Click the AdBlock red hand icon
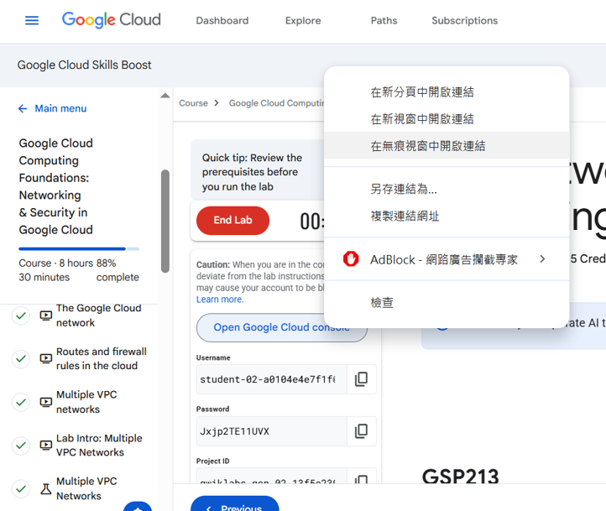Screen dimensions: 606x511 tap(351, 259)
